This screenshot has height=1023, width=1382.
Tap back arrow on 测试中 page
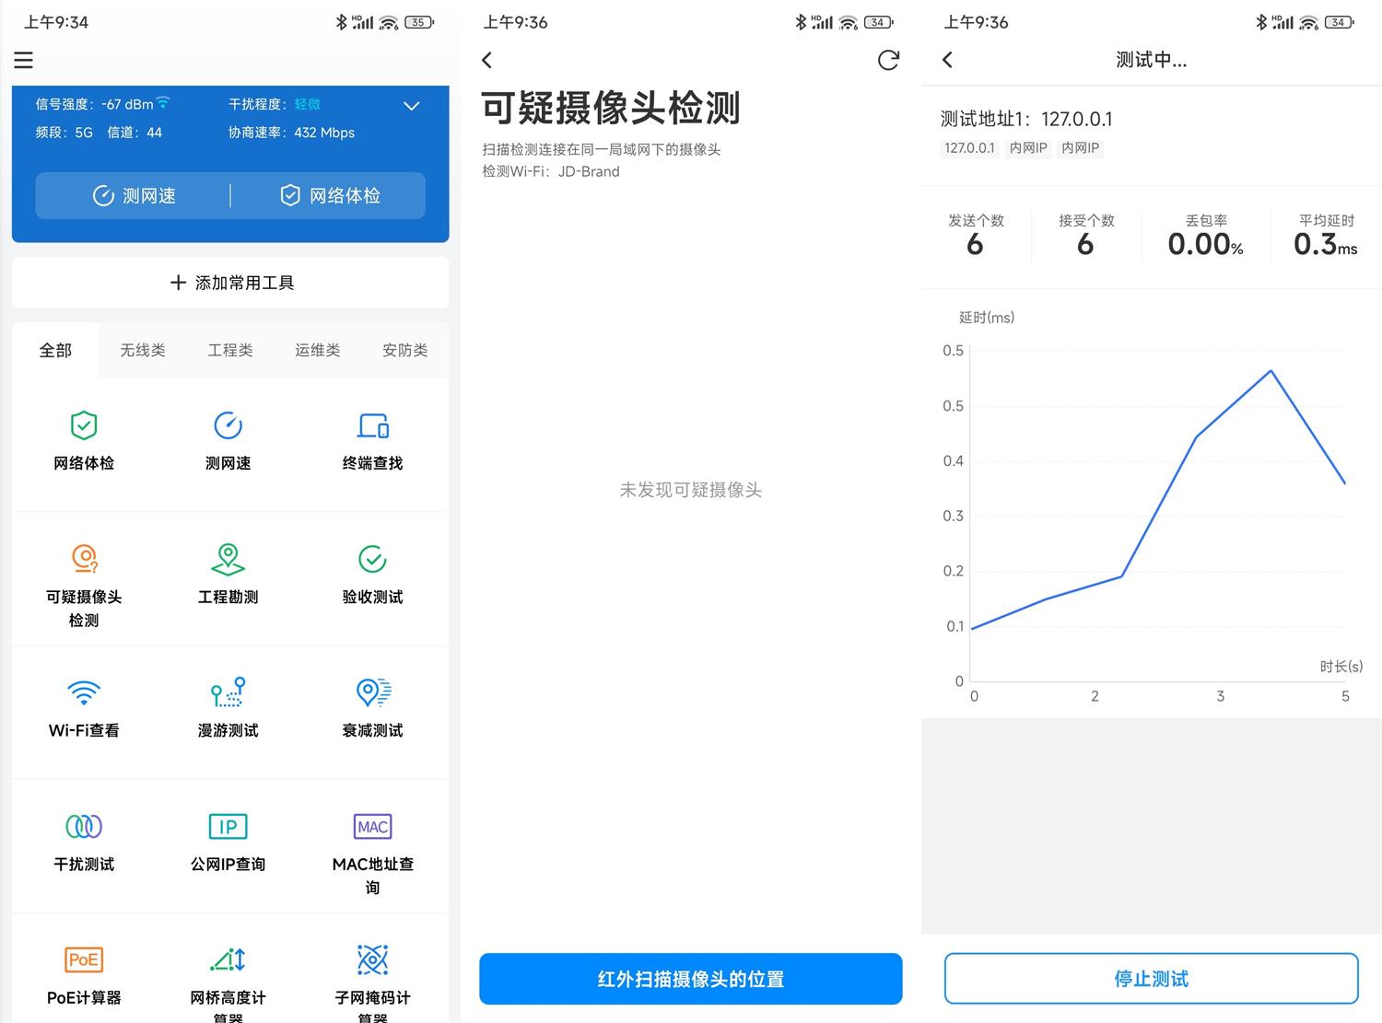[x=947, y=59]
